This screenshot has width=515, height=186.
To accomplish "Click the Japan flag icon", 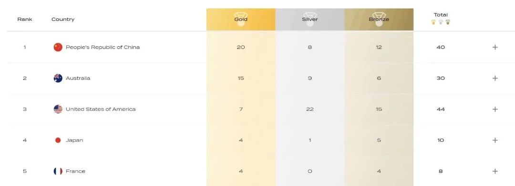I will (x=58, y=140).
